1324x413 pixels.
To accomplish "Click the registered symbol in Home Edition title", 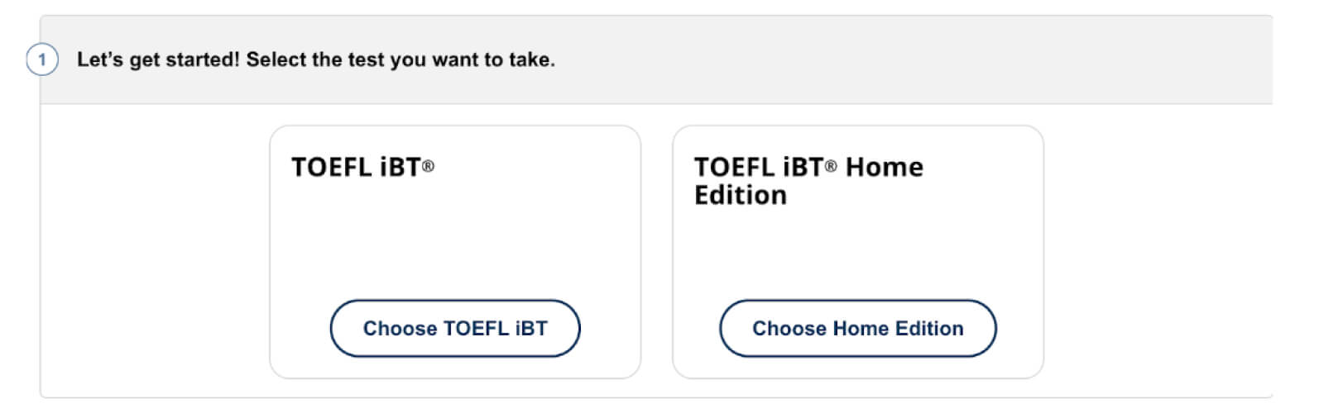I will (x=830, y=166).
